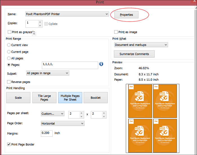Increase the Copies count with up arrow

(40, 22)
